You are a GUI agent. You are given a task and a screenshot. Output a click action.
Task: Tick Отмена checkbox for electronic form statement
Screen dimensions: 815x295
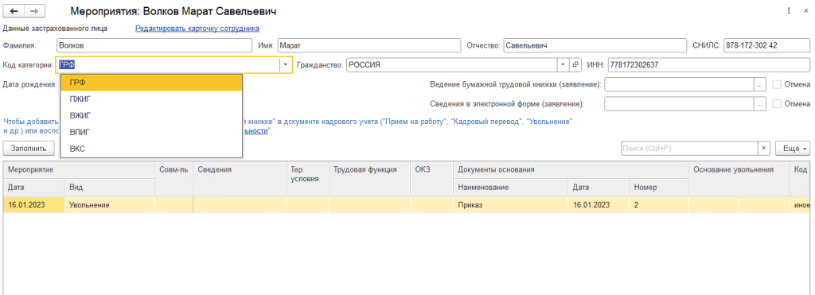(x=777, y=104)
